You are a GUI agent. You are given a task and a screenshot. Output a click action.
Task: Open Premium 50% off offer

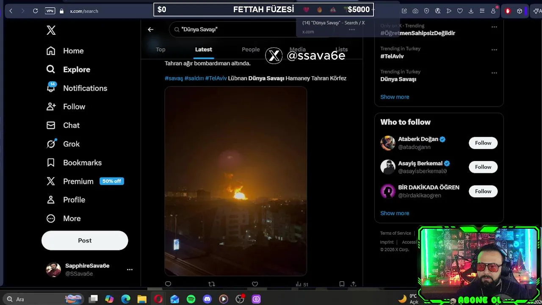tap(85, 181)
